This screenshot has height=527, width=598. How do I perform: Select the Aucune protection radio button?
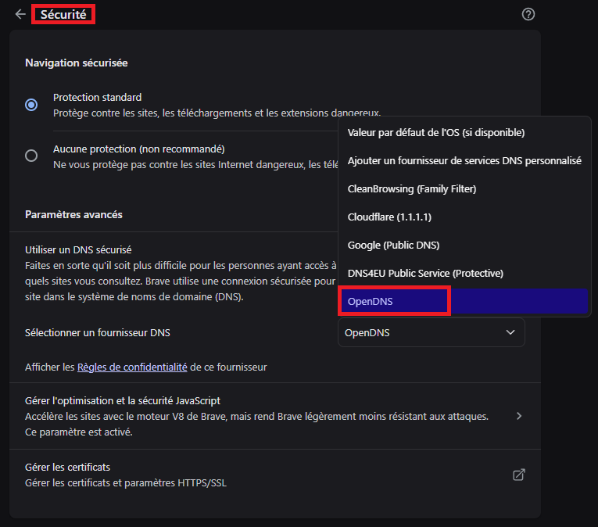[x=31, y=156]
